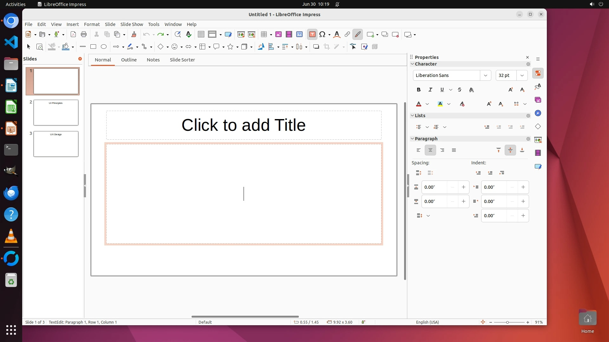Enable Align Right in Paragraph panel
The image size is (609, 342).
[442, 150]
